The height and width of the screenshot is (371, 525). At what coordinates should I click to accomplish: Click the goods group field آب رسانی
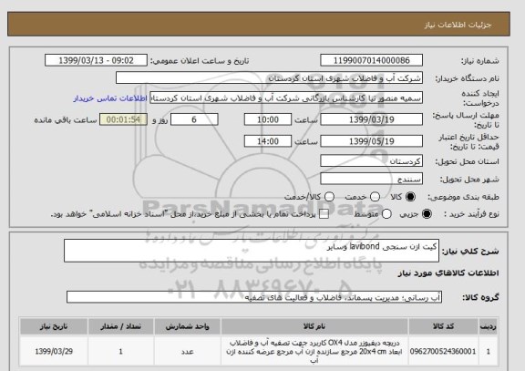click(254, 297)
